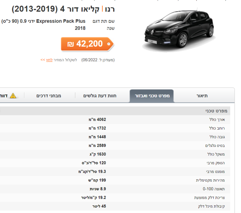Select the הספק מרבי 120 row
The image size is (241, 213).
coord(115,163)
